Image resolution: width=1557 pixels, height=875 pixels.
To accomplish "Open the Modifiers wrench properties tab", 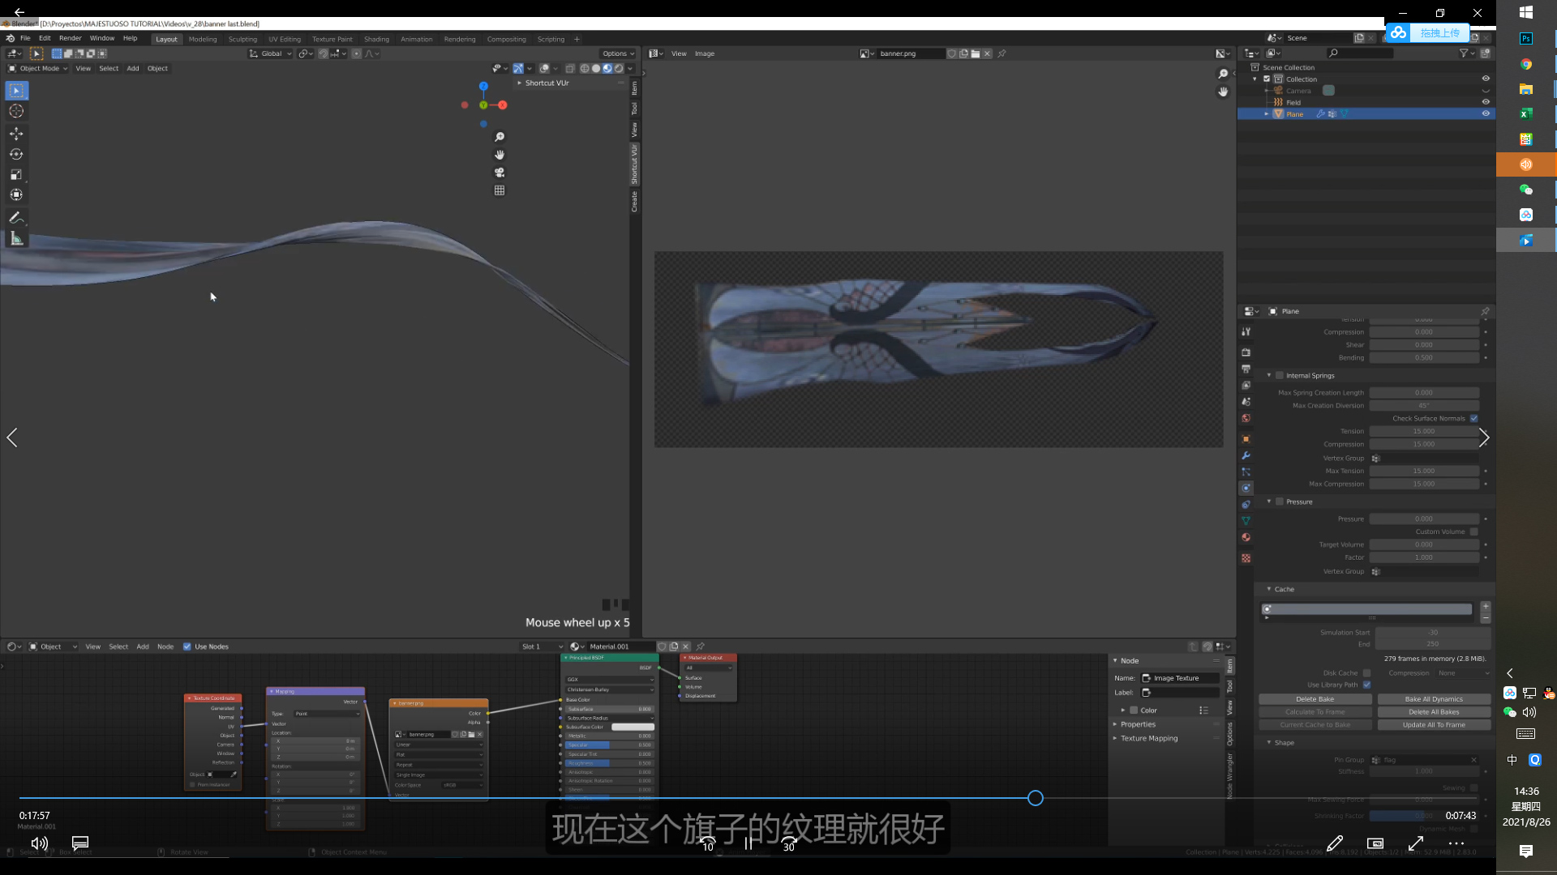I will point(1246,455).
